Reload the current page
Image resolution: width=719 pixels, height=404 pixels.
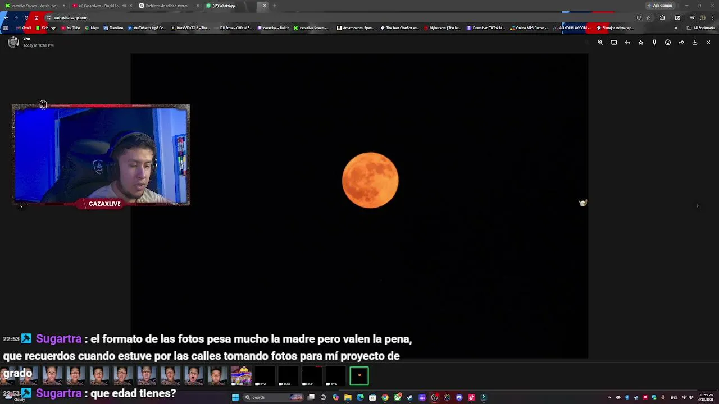tap(26, 17)
